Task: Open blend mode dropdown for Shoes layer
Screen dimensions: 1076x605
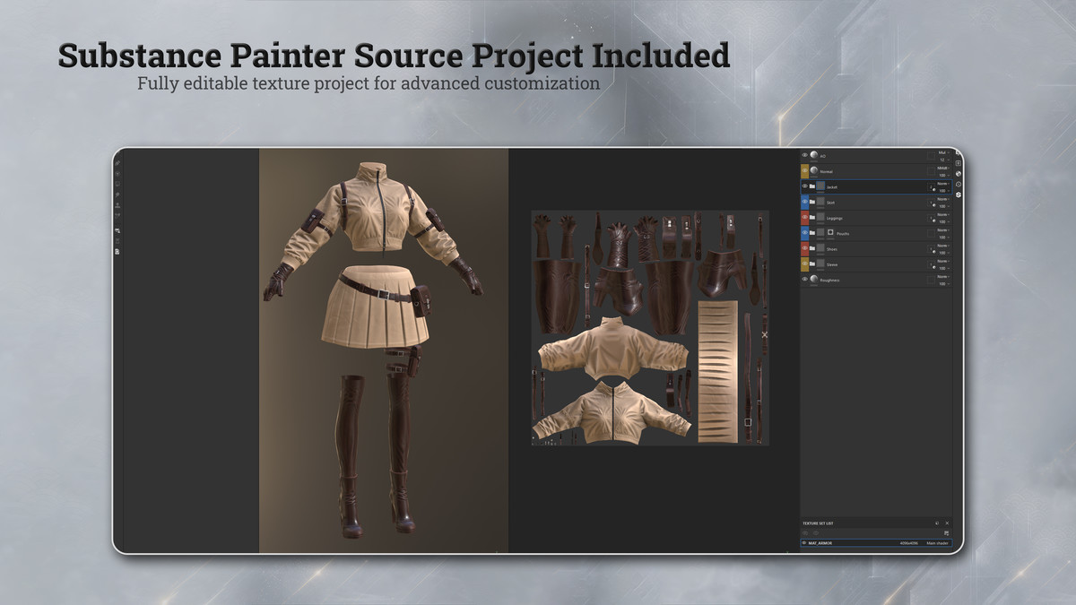Action: point(943,246)
